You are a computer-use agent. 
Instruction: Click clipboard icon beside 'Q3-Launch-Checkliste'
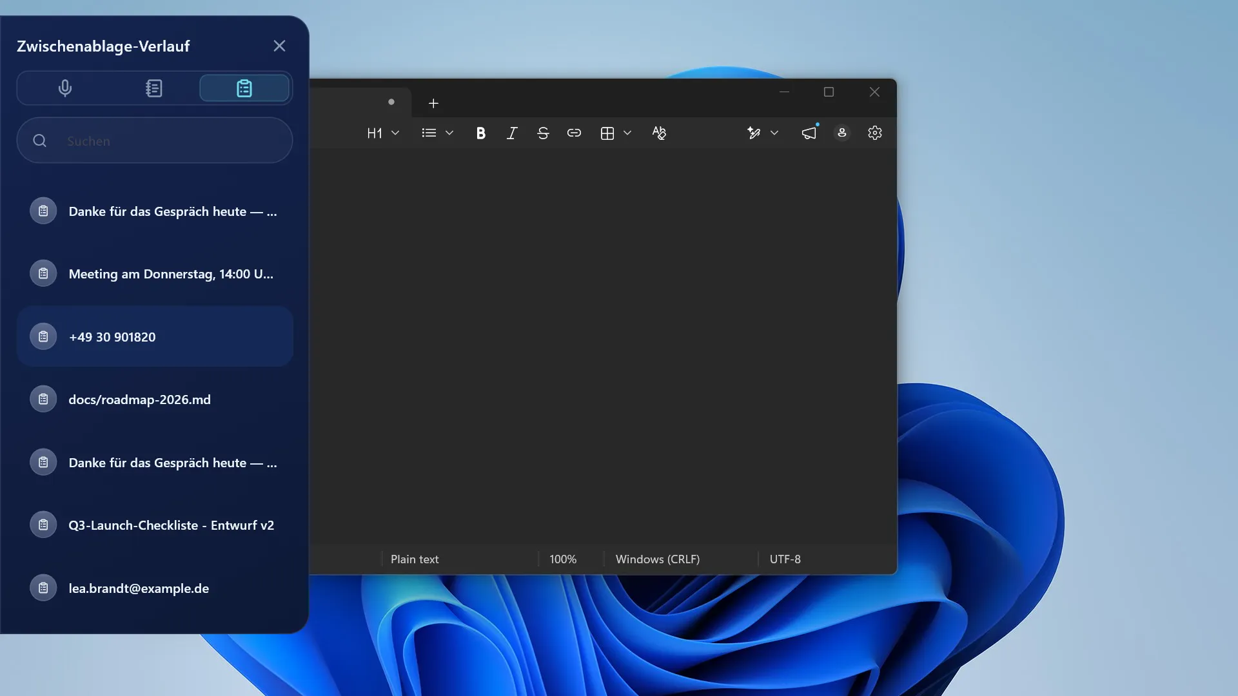[43, 525]
